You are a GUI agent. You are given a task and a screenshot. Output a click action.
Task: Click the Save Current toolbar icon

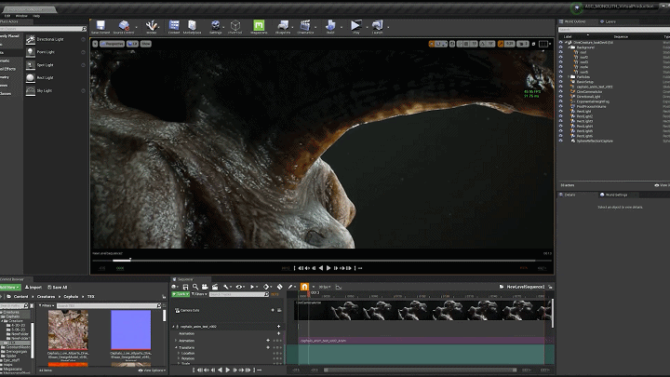pyautogui.click(x=100, y=26)
